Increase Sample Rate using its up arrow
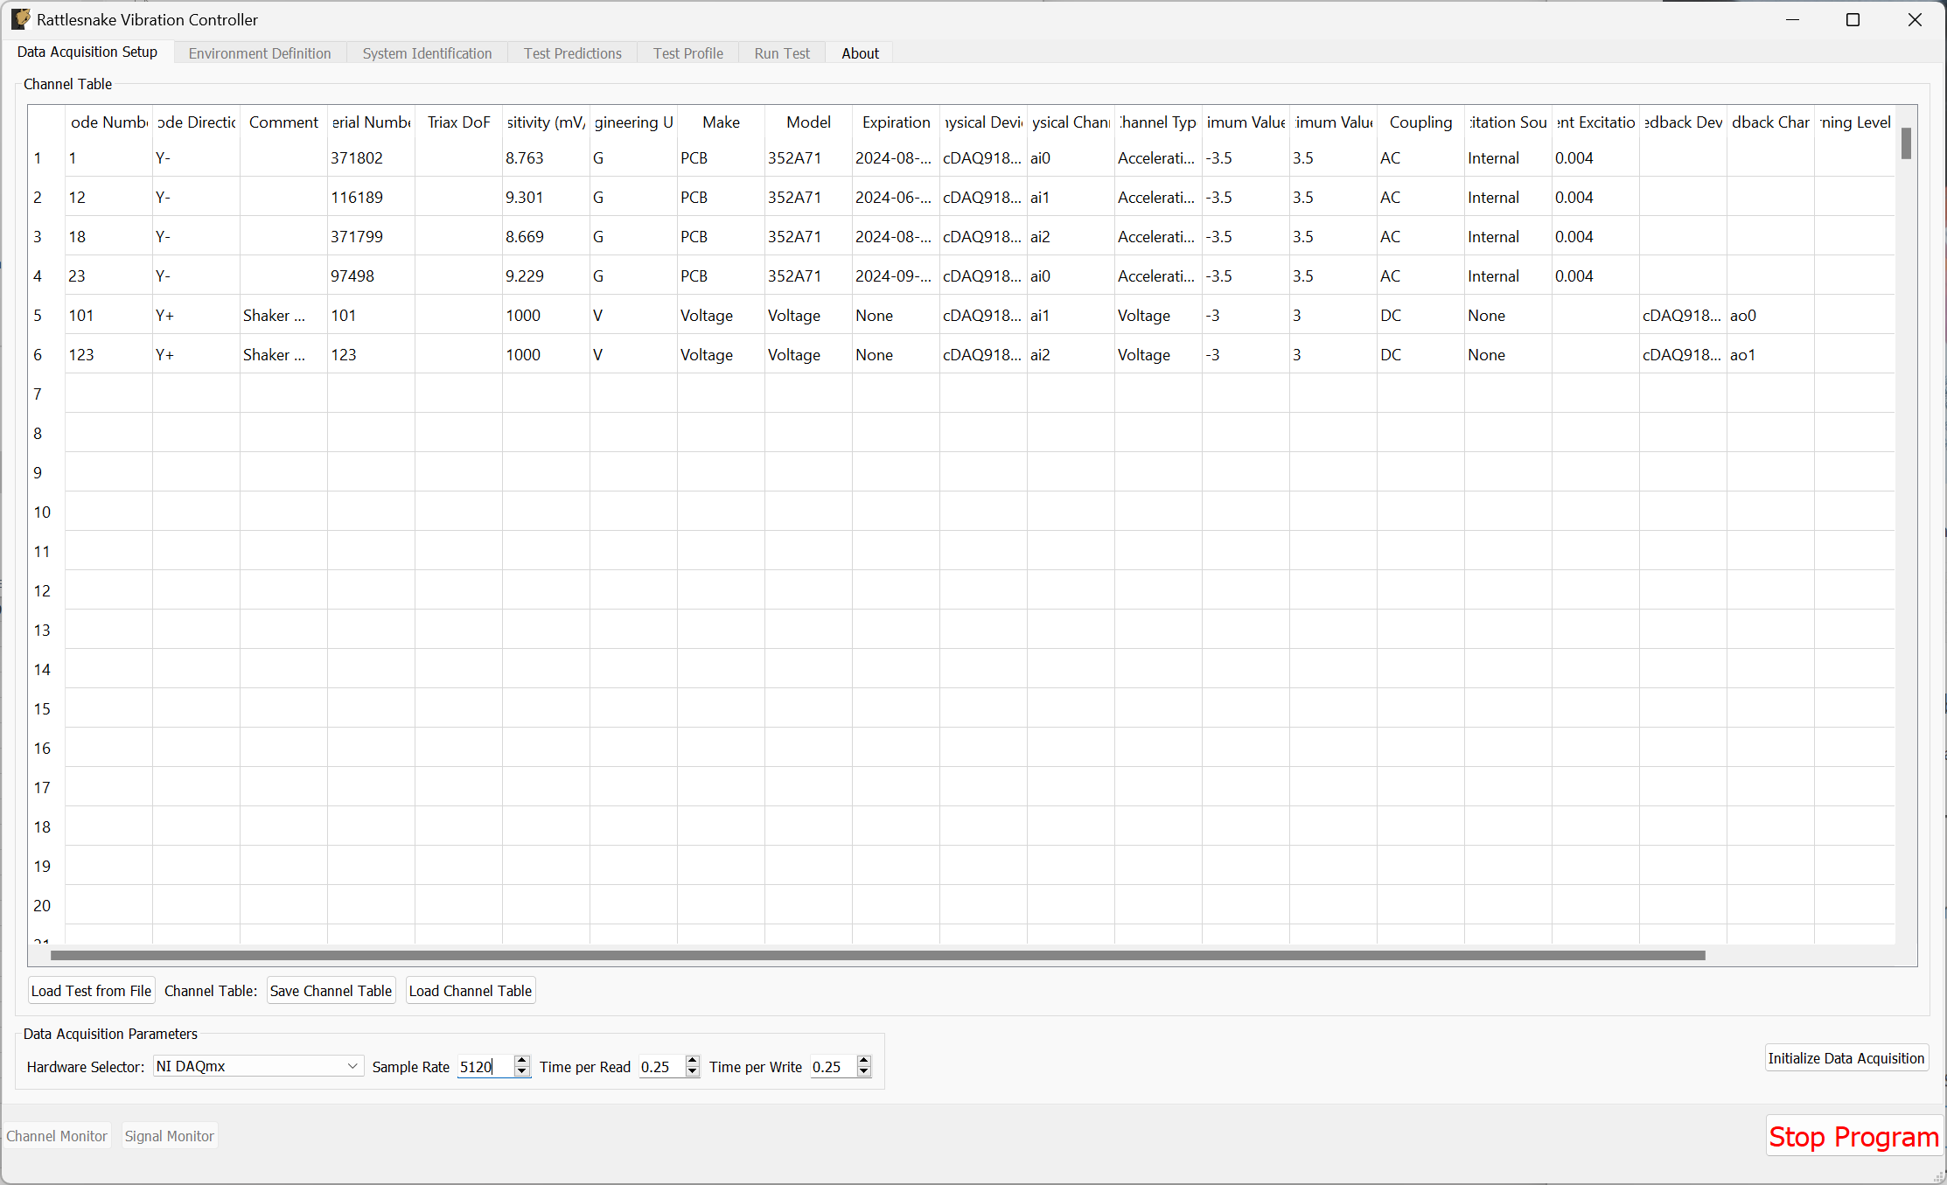Viewport: 1947px width, 1185px height. click(521, 1061)
